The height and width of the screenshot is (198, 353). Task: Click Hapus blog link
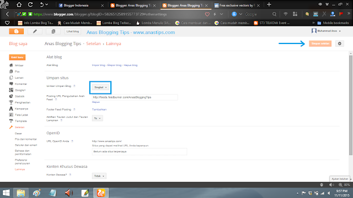click(x=131, y=65)
